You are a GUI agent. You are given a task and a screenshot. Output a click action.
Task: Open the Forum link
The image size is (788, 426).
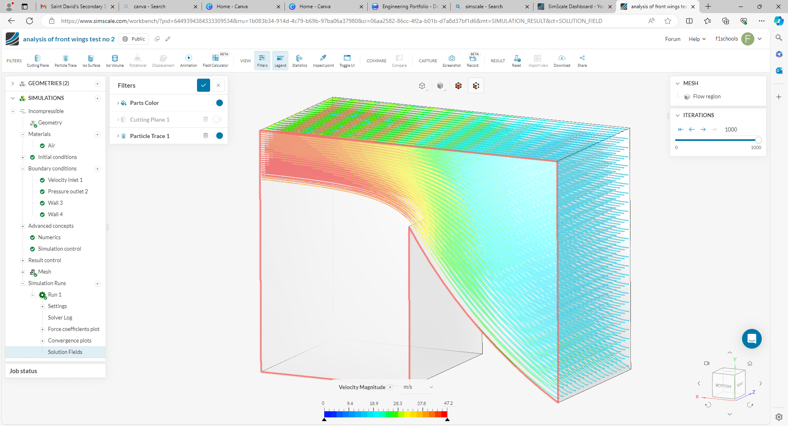tap(673, 39)
